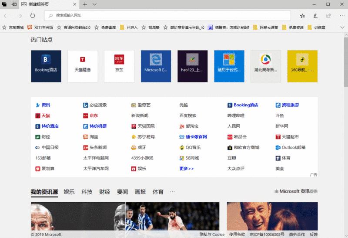Open 天猫精选 top site tile
This screenshot has height=238, width=348.
[83, 66]
